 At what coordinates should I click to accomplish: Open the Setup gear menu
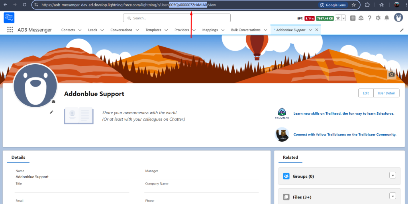tap(378, 18)
